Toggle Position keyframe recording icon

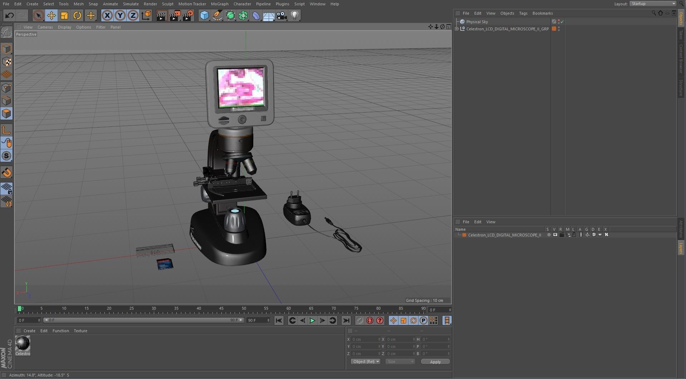(393, 320)
